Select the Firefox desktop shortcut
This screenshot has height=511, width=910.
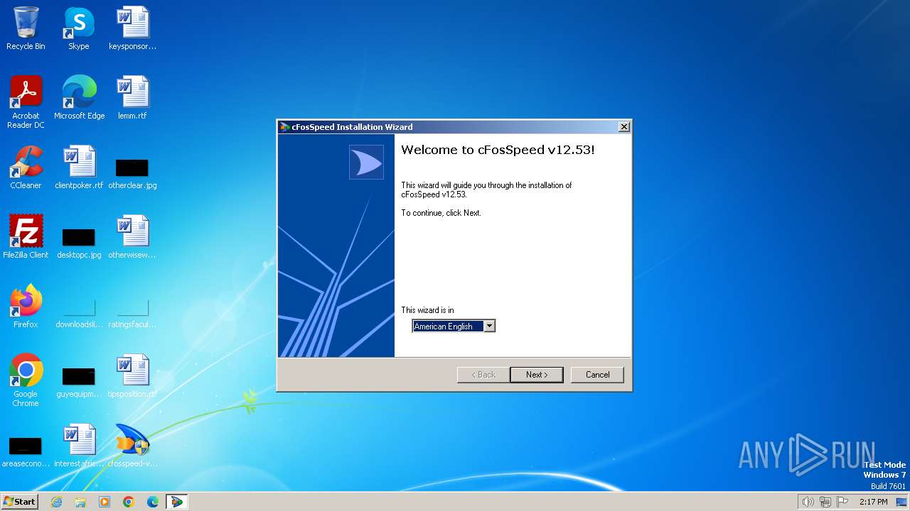(x=26, y=307)
